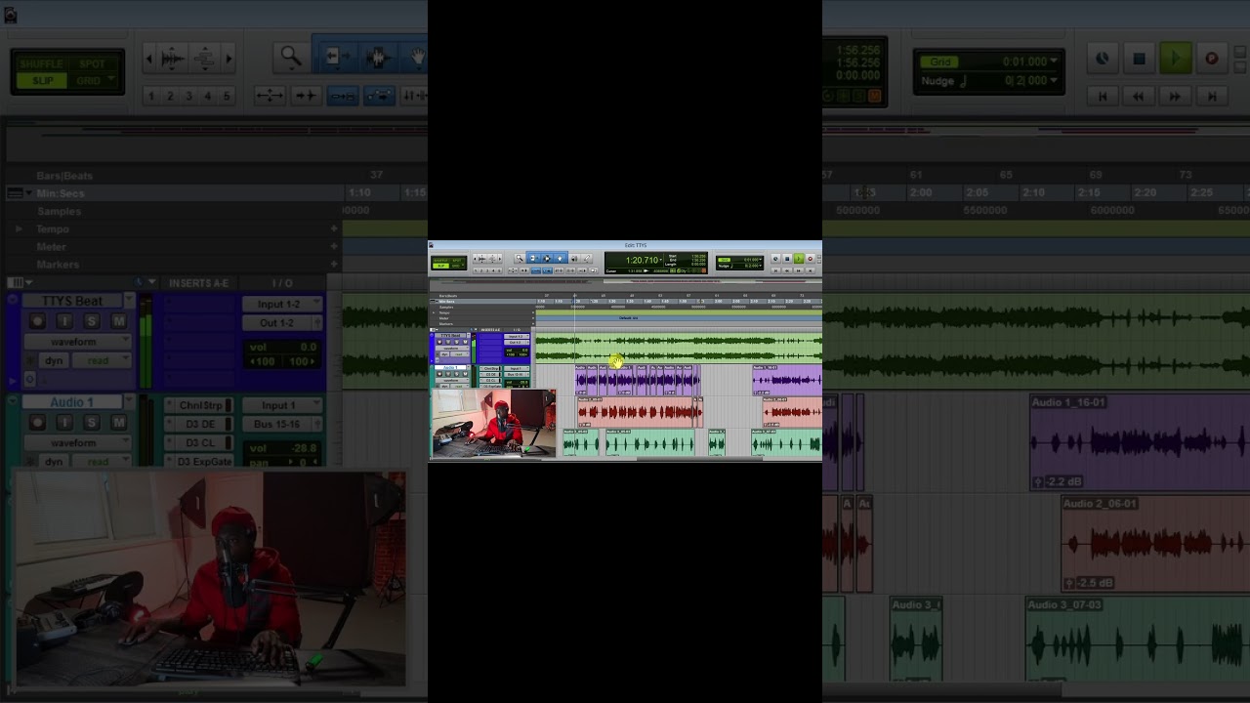Click Audio 1 volume -28.8 field, background view
Screen dimensions: 1250x703
pyautogui.click(x=282, y=448)
